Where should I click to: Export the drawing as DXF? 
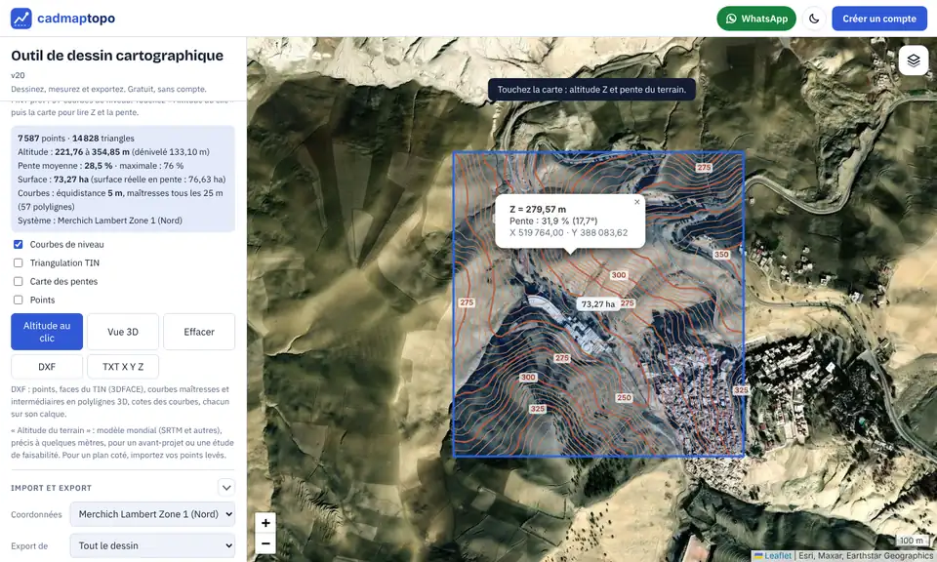[47, 367]
